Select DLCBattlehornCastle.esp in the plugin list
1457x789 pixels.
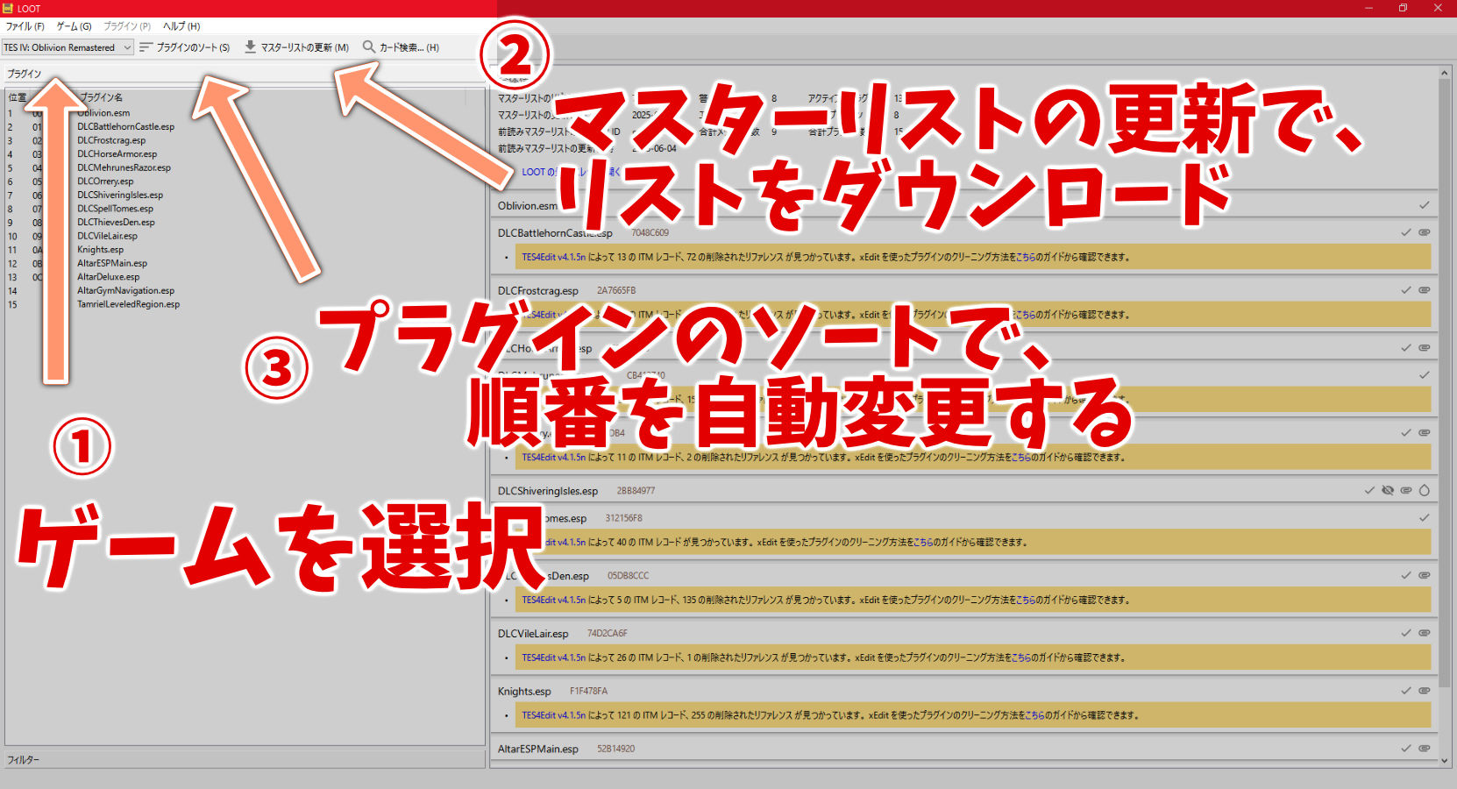pos(125,126)
